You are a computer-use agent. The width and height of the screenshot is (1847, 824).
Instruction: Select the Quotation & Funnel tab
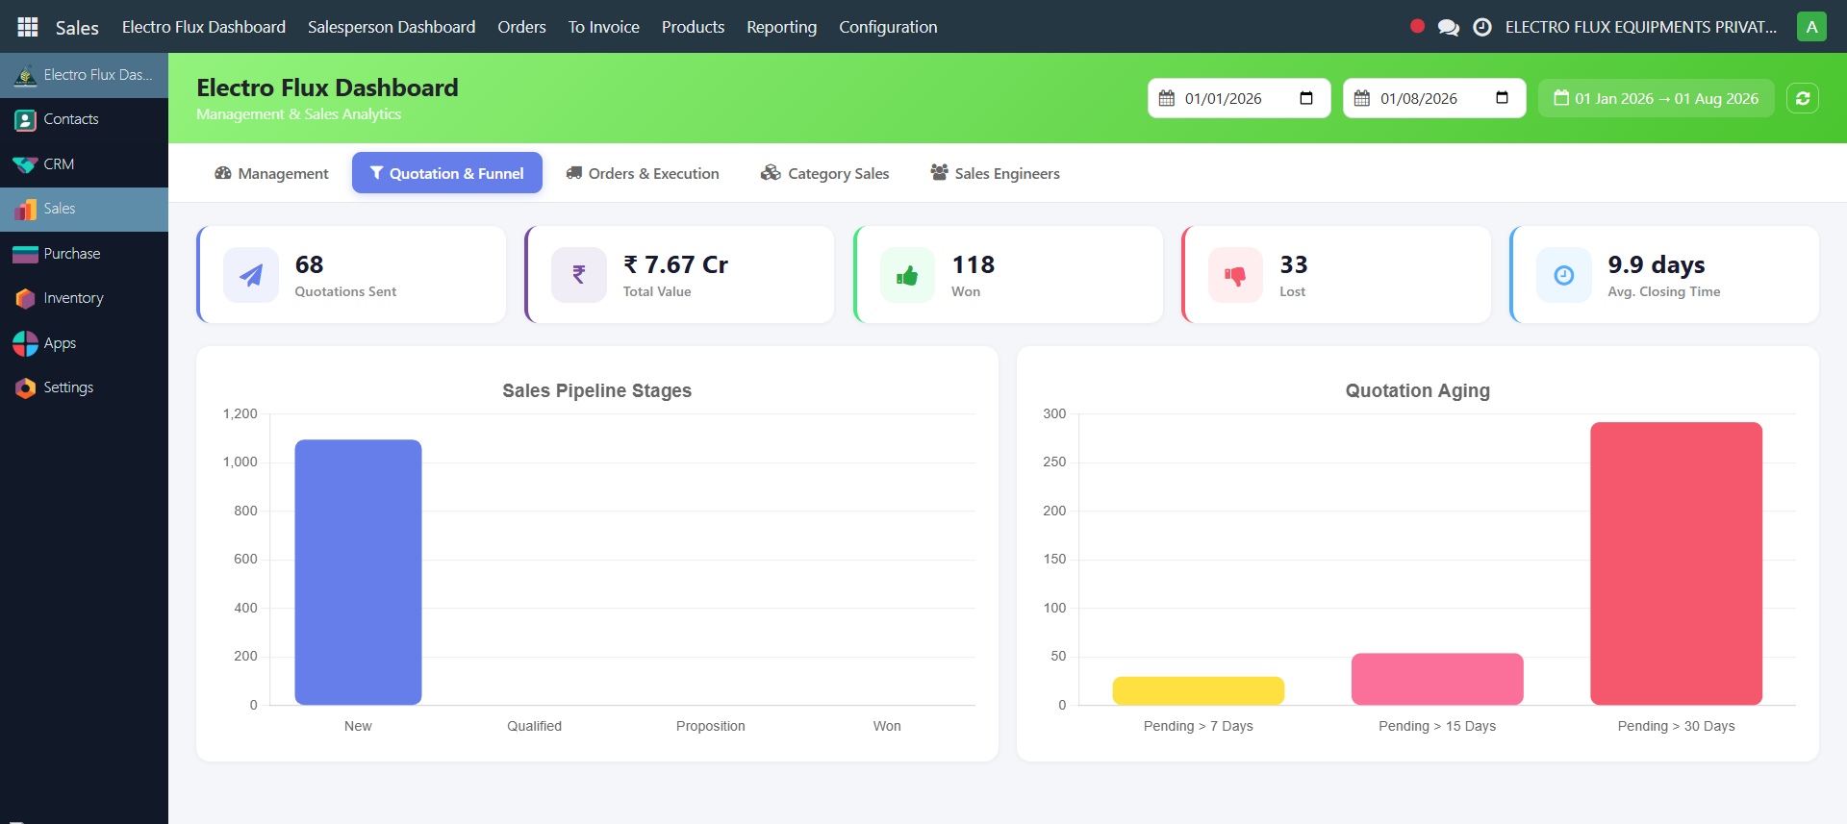tap(447, 173)
